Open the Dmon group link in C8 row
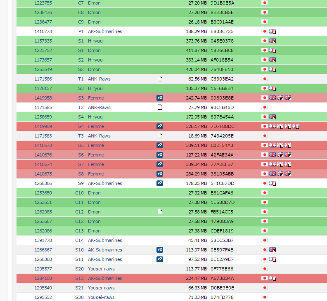This screenshot has height=301, width=327. pos(94,12)
